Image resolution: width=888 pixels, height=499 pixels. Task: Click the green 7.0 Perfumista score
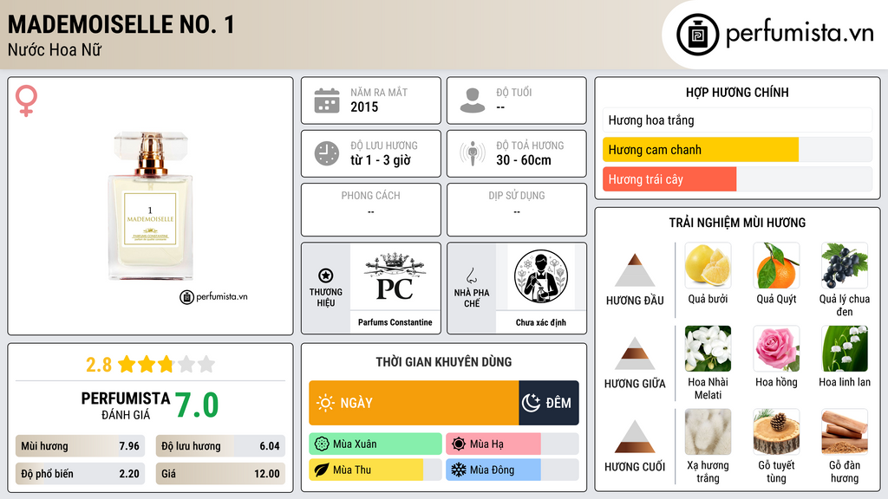[197, 405]
